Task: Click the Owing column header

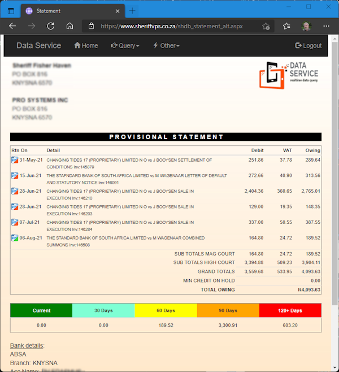Action: pyautogui.click(x=312, y=150)
